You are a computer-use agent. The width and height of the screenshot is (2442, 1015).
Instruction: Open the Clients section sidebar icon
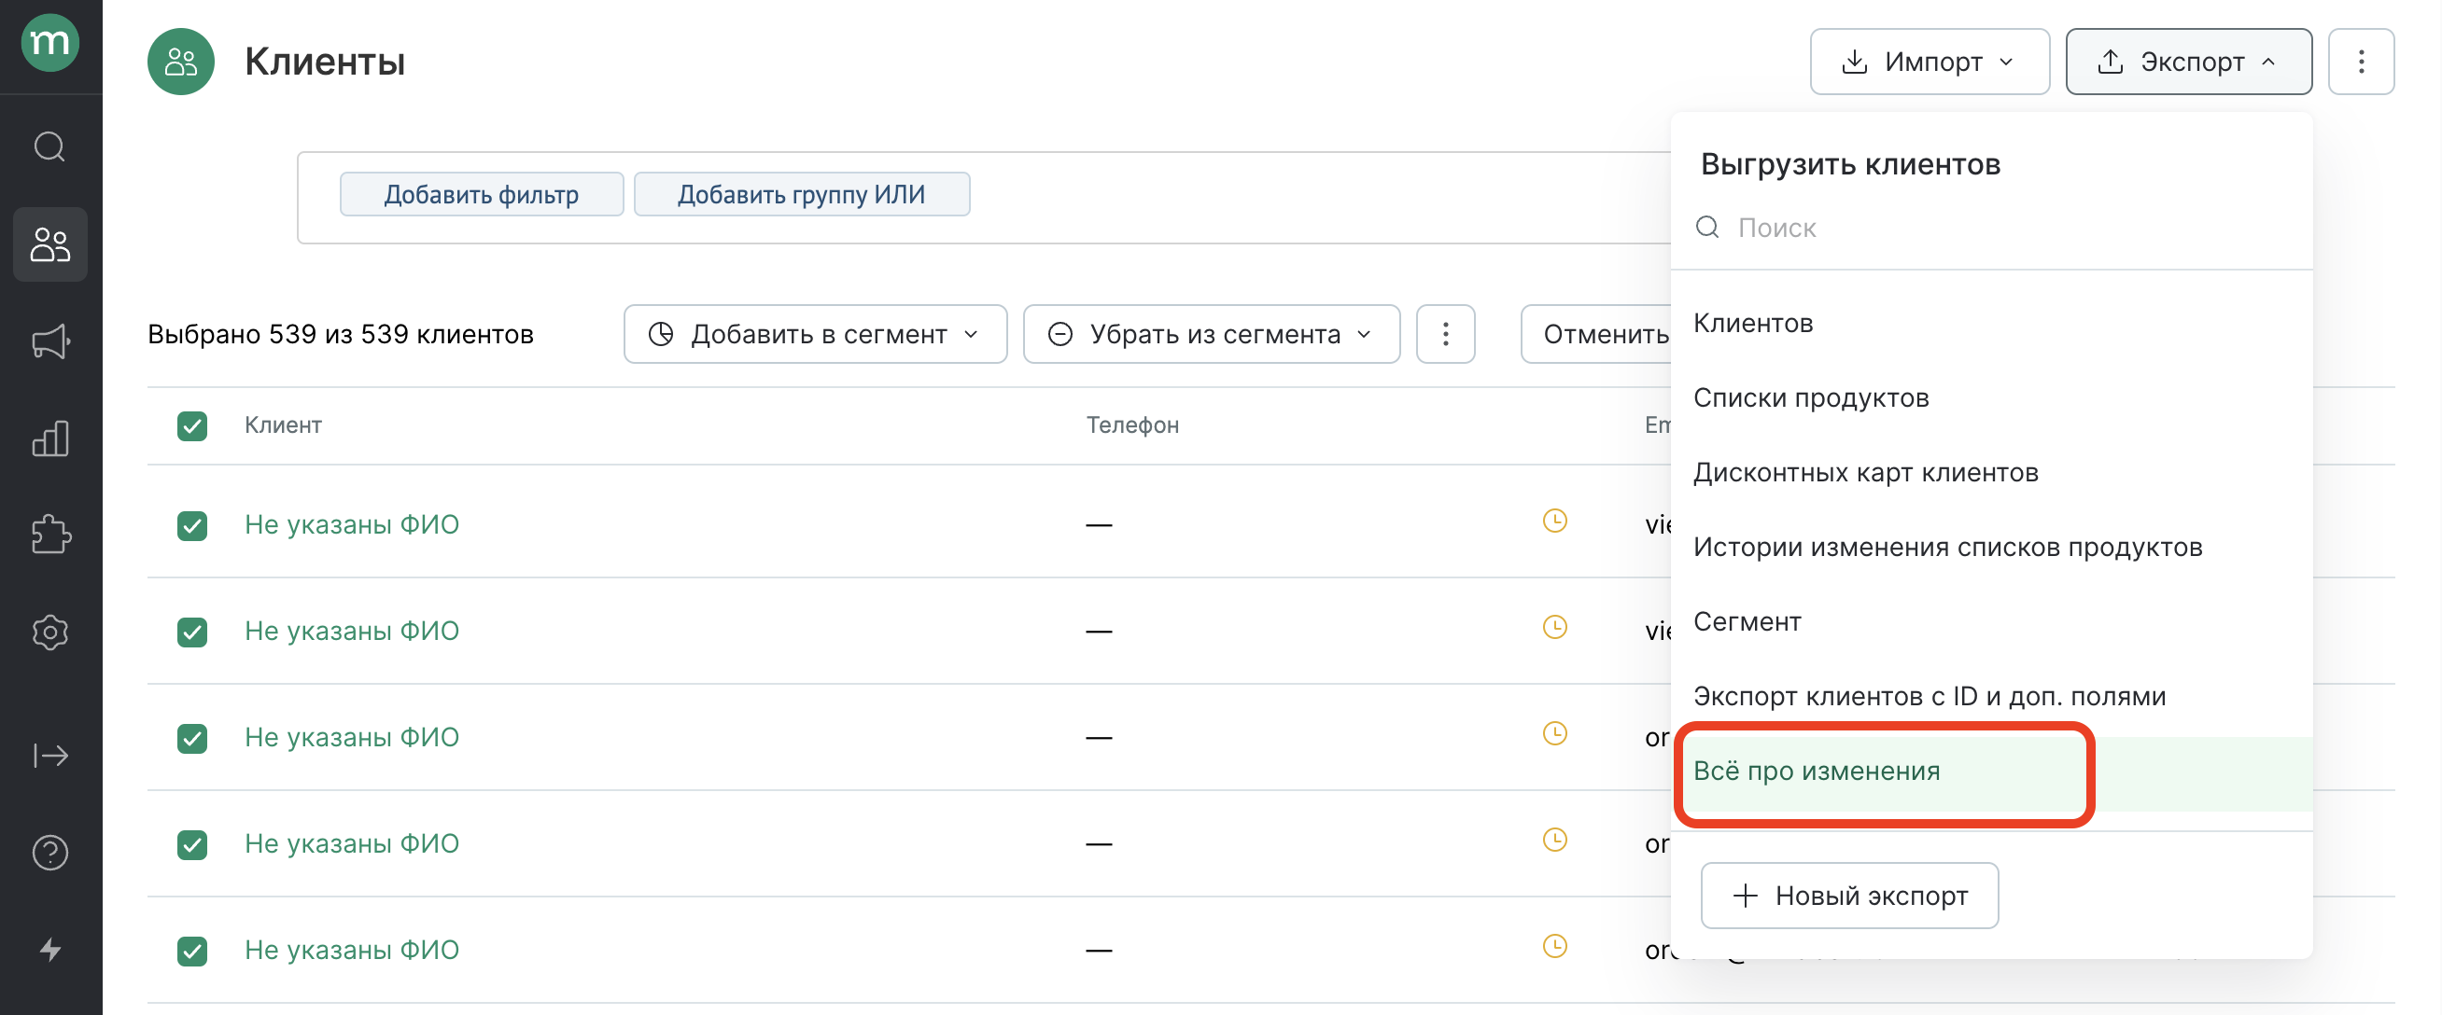coord(50,244)
